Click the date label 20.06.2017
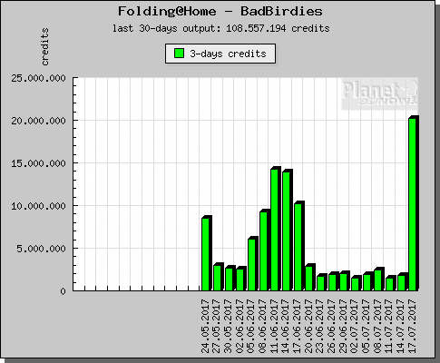440x363 pixels. 308,326
